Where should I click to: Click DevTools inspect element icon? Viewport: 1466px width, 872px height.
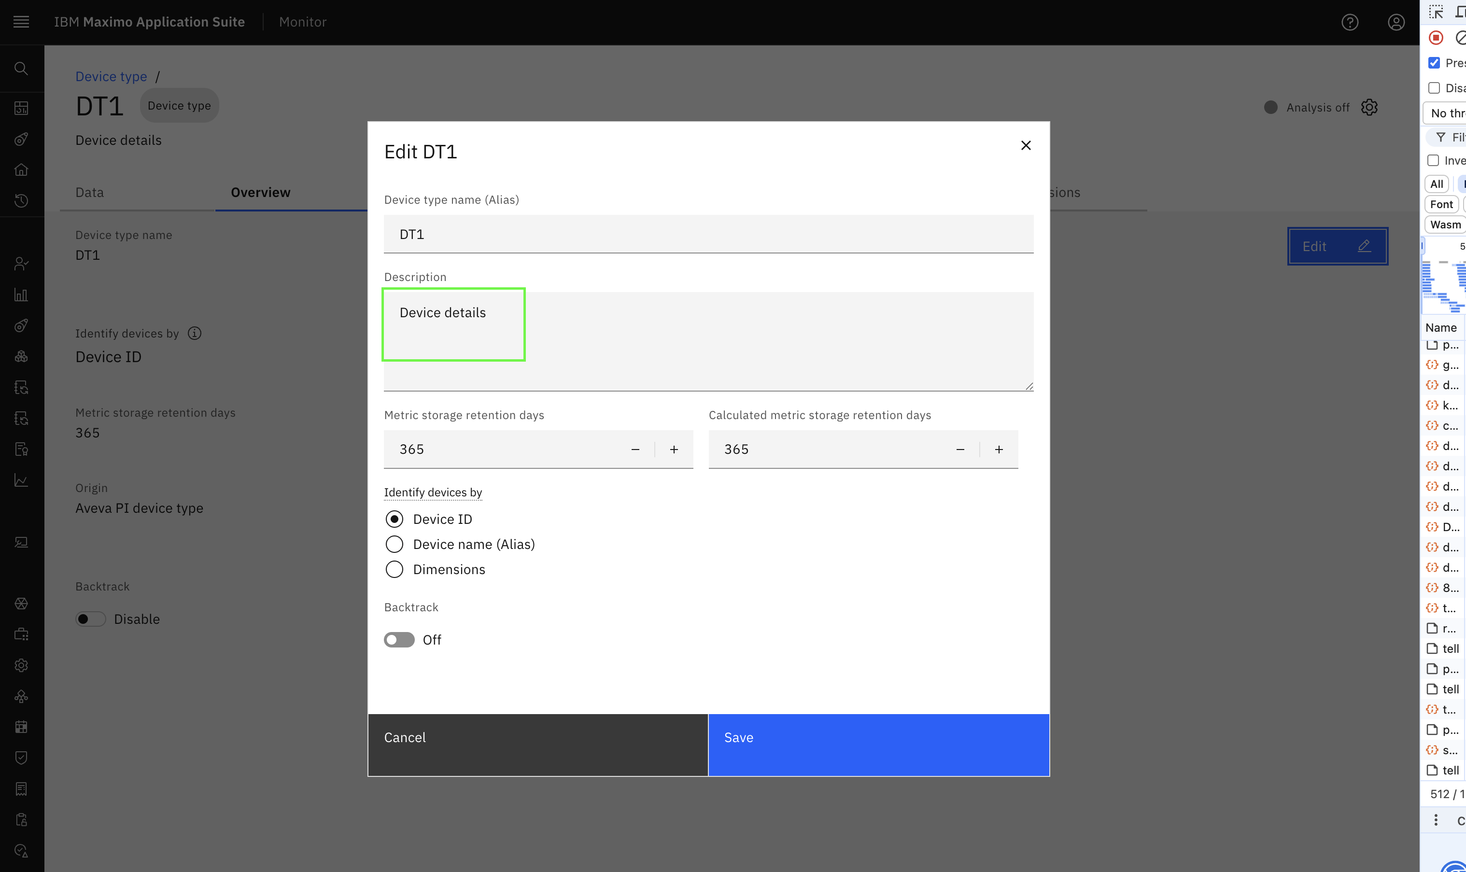pyautogui.click(x=1436, y=12)
